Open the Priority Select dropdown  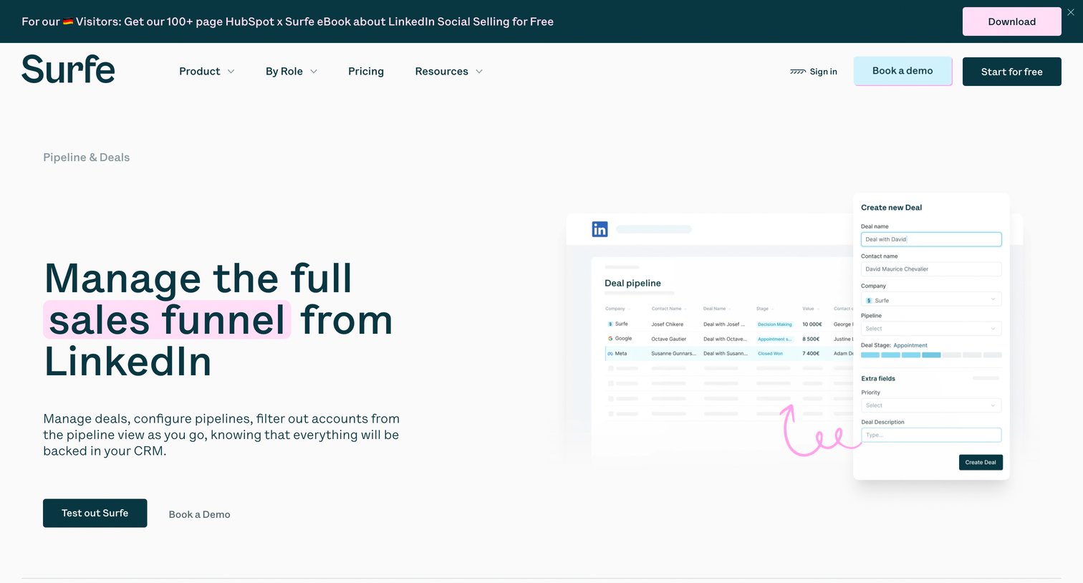point(931,405)
